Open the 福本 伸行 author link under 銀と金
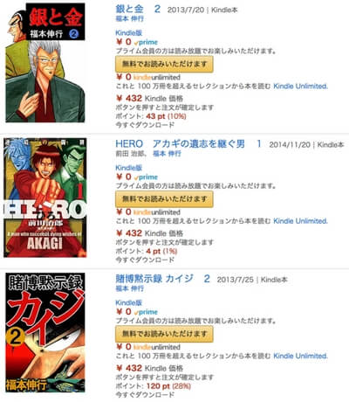349x402 pixels. tap(129, 19)
